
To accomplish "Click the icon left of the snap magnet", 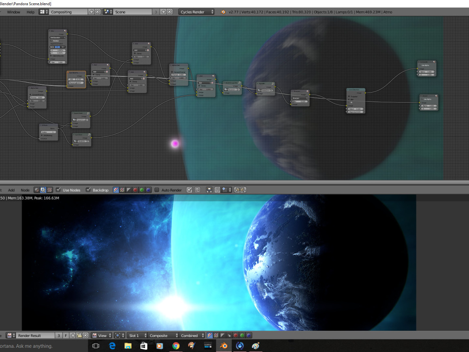I will pyautogui.click(x=209, y=190).
